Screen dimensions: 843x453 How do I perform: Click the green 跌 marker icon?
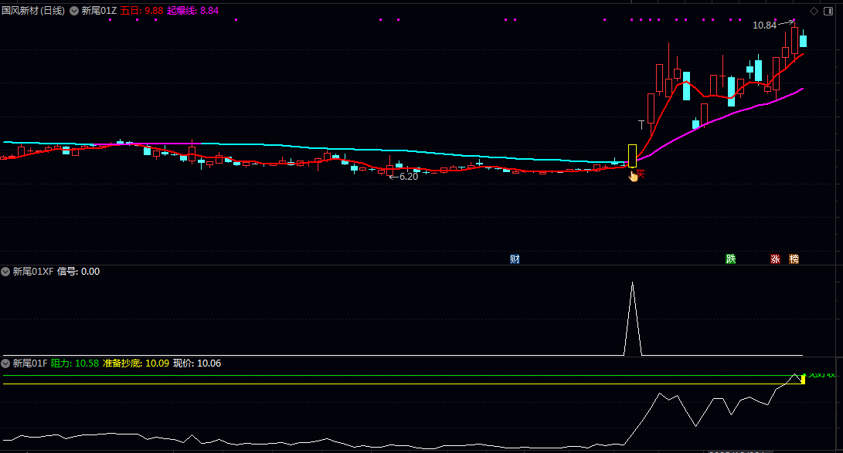[730, 259]
